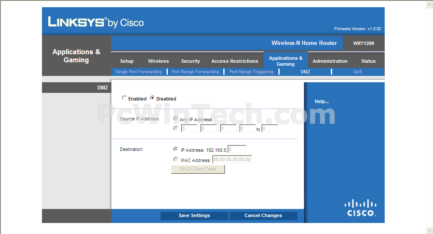The height and width of the screenshot is (234, 433).
Task: Go to Single Port Forwarding subtab
Action: point(139,72)
